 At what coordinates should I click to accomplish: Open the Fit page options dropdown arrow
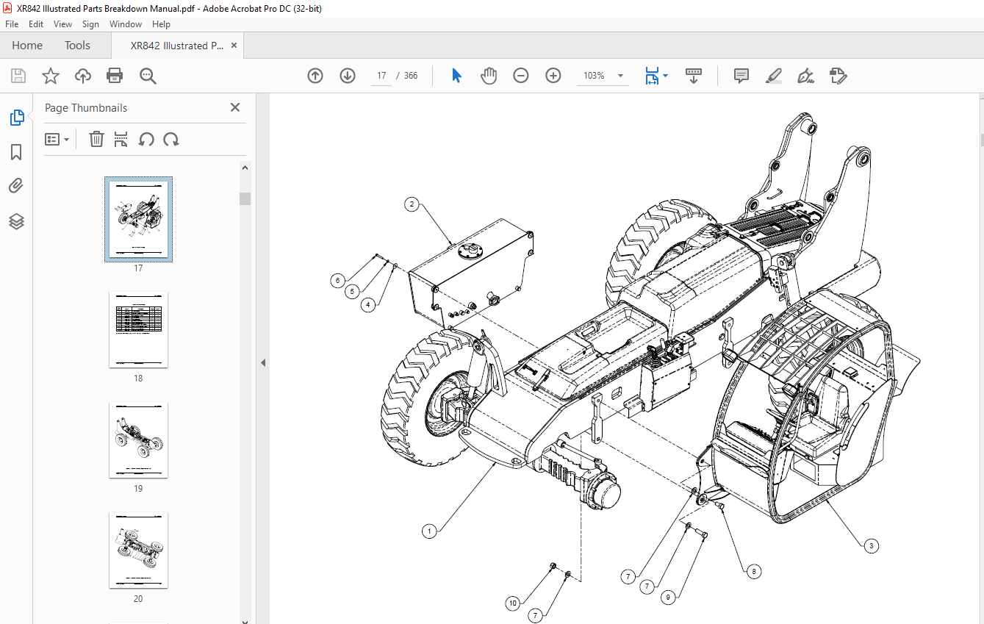666,76
